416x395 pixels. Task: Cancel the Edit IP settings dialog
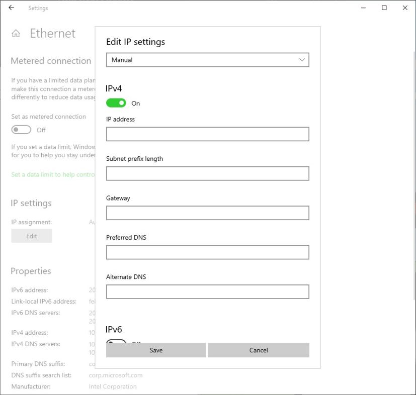click(x=258, y=350)
